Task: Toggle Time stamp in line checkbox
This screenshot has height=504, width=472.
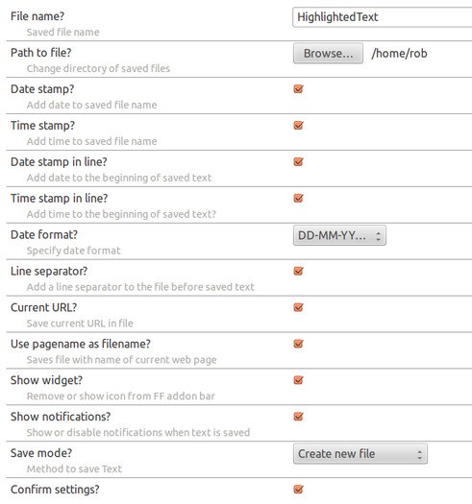Action: (x=298, y=198)
